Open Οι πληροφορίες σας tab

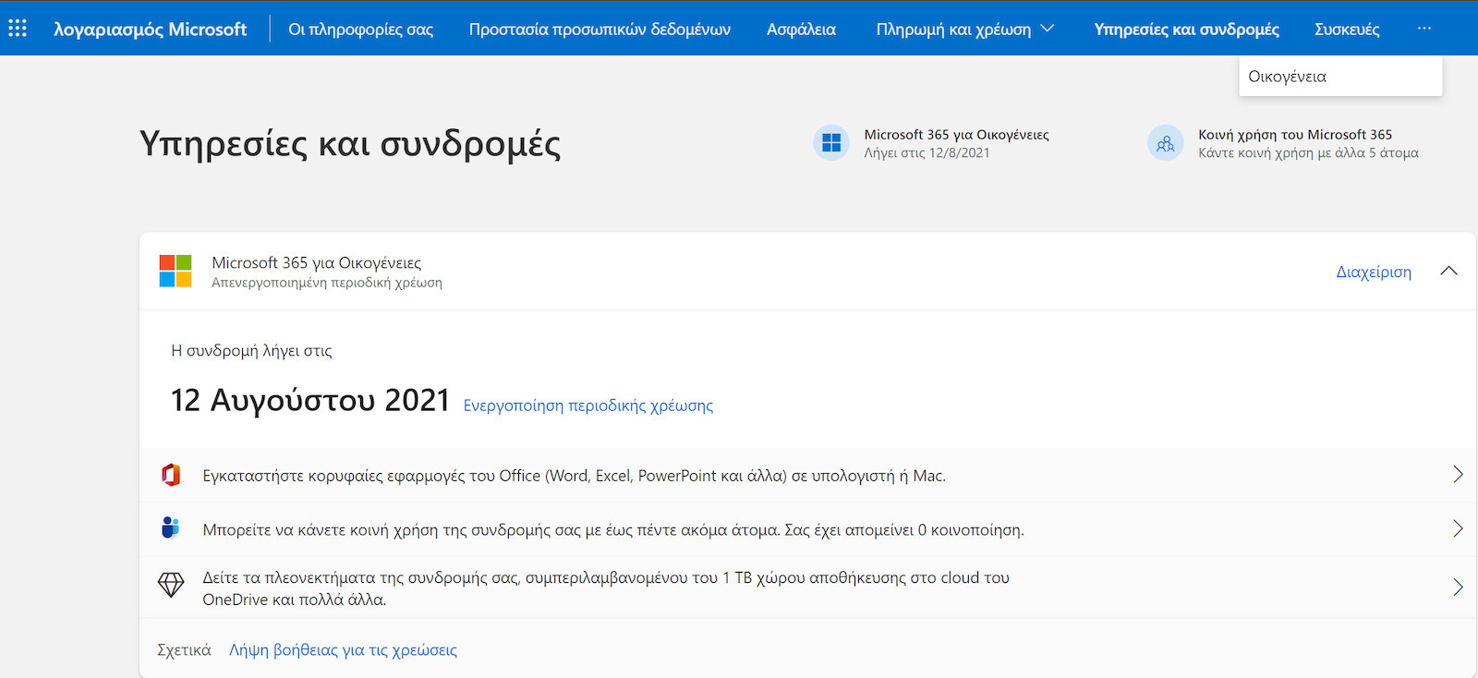[x=360, y=29]
